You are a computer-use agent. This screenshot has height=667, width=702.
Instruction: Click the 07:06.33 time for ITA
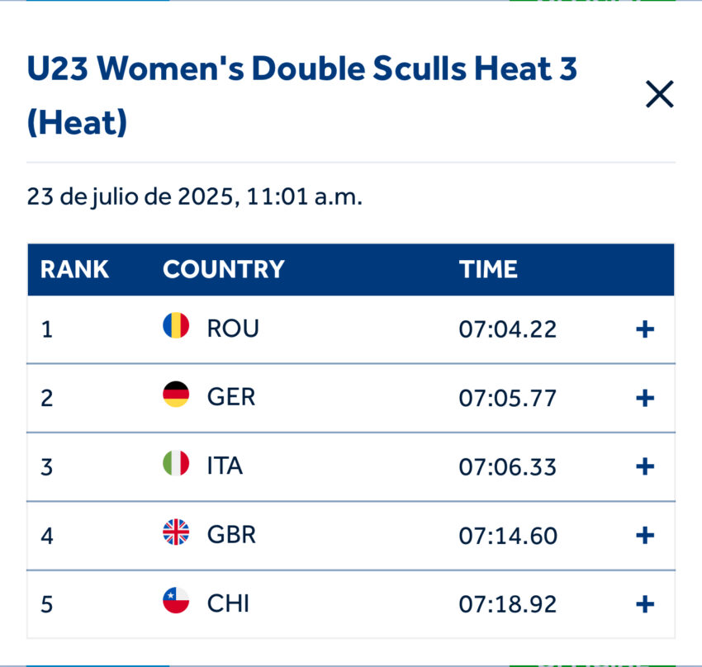pos(507,467)
